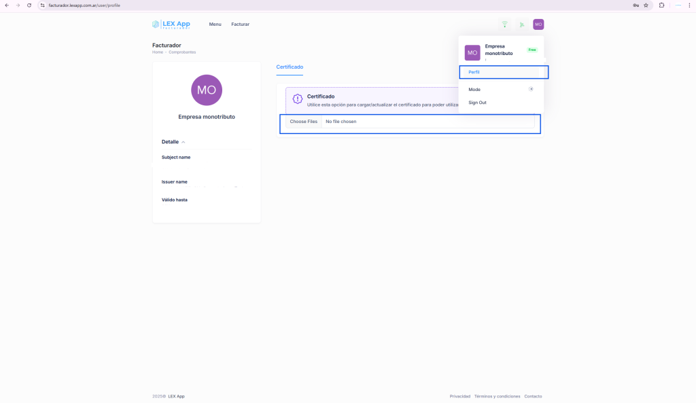Click the green wifi status icon

coord(504,24)
